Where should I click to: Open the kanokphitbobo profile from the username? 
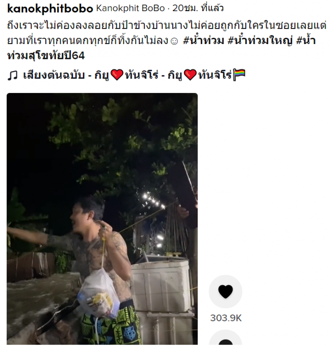(50, 9)
